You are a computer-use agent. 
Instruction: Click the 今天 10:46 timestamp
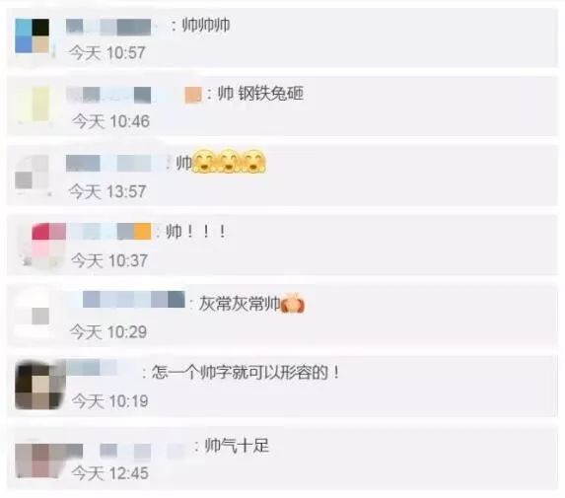pyautogui.click(x=110, y=121)
